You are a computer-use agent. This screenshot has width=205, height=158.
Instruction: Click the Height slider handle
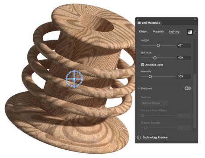pyautogui.click(x=158, y=46)
